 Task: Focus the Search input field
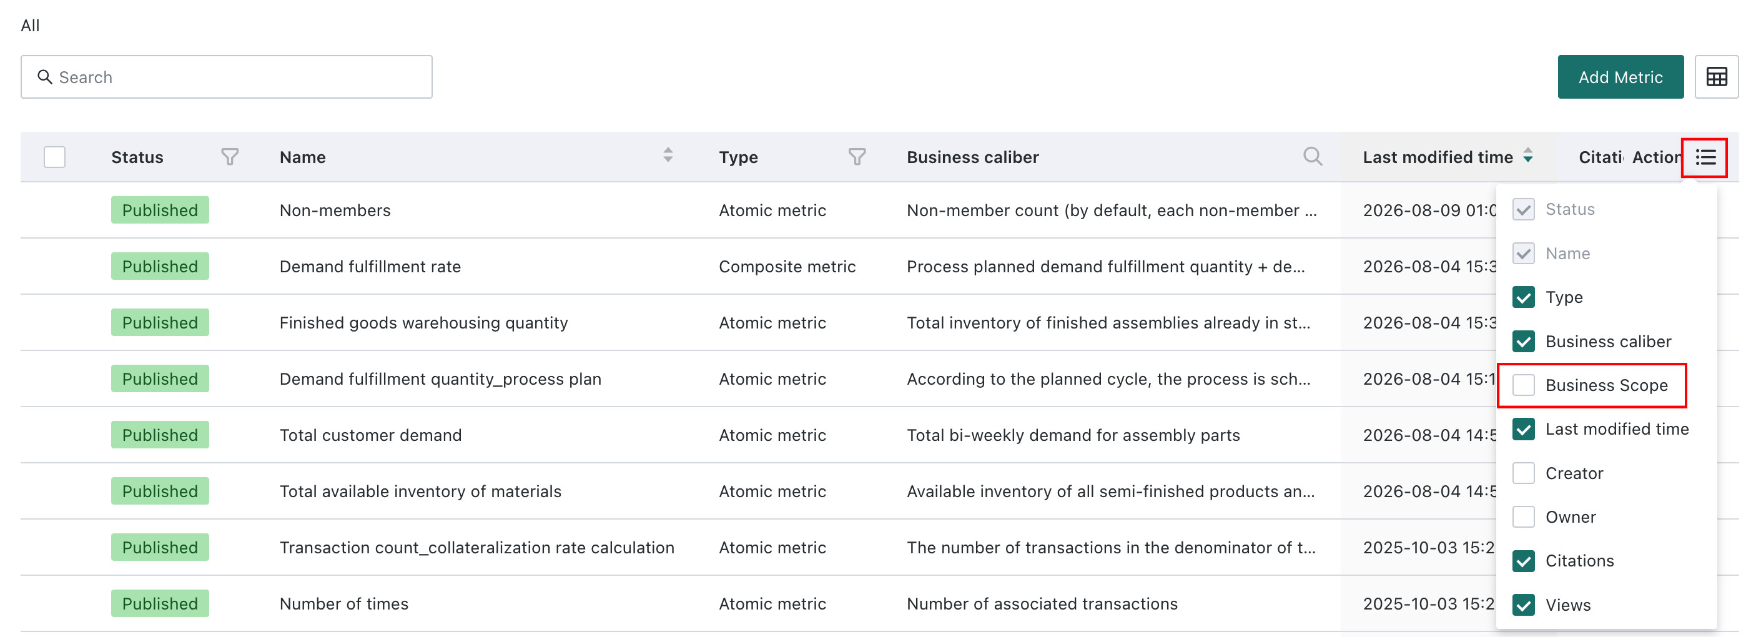click(226, 77)
